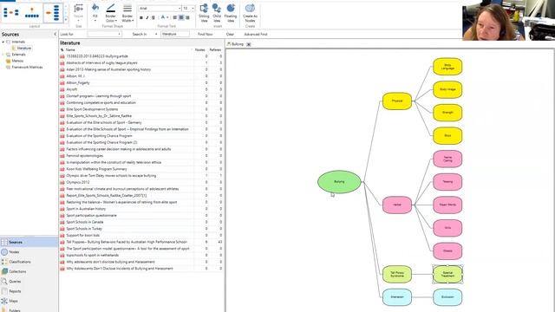Screen dimensions: 555x312
Task: Open the Search In dropdown
Action: 156,34
